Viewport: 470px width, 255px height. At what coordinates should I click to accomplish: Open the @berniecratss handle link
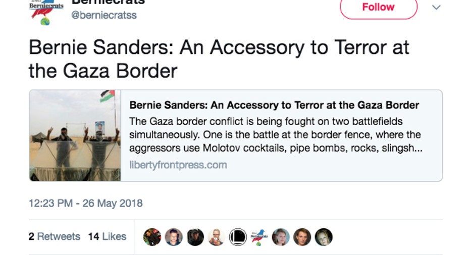pyautogui.click(x=103, y=15)
